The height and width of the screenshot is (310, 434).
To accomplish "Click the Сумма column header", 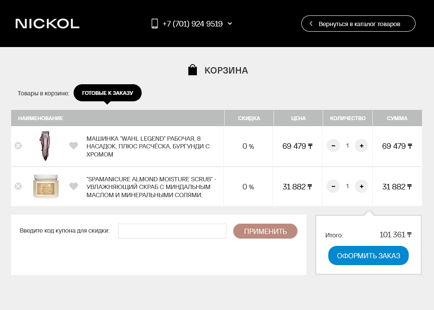I will coord(397,118).
